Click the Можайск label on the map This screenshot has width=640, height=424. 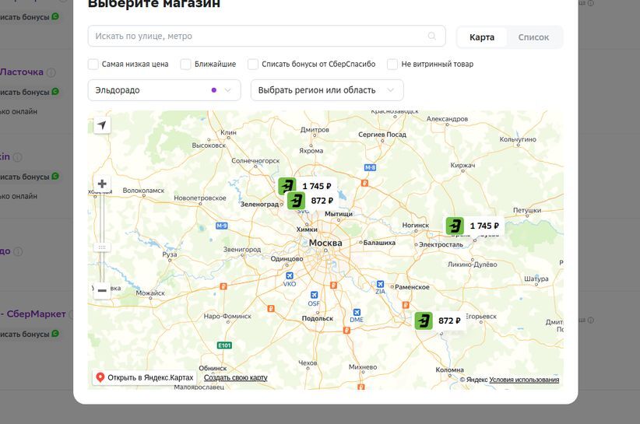[150, 293]
